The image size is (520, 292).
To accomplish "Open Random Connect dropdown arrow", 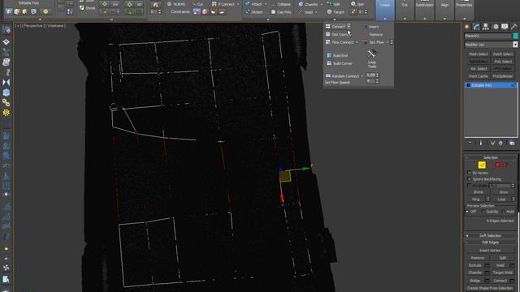I will coord(362,75).
